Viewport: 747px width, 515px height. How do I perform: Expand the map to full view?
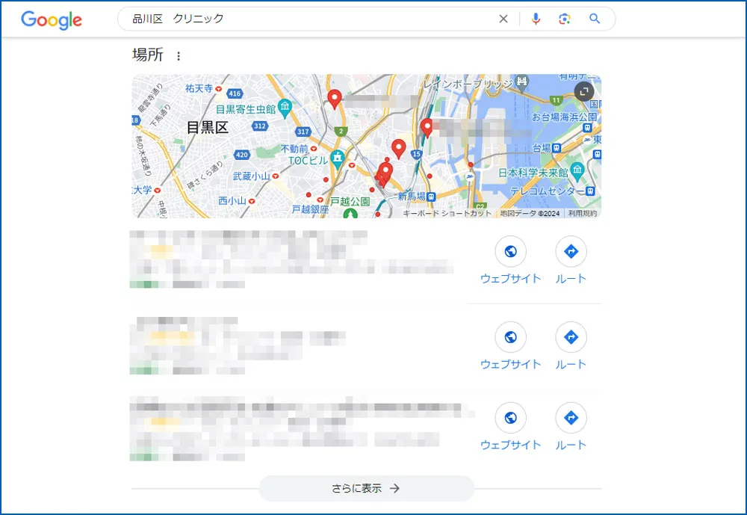[584, 91]
